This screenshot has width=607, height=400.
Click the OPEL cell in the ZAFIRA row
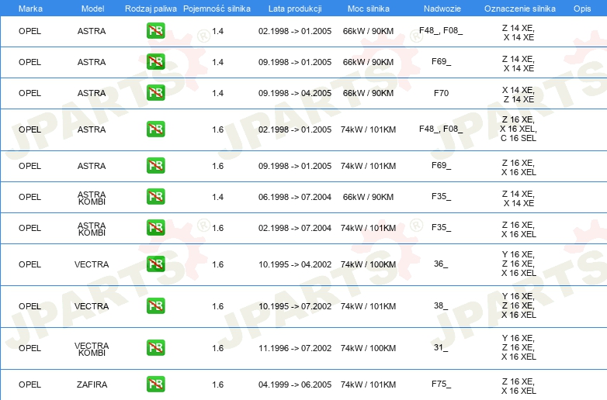point(29,384)
